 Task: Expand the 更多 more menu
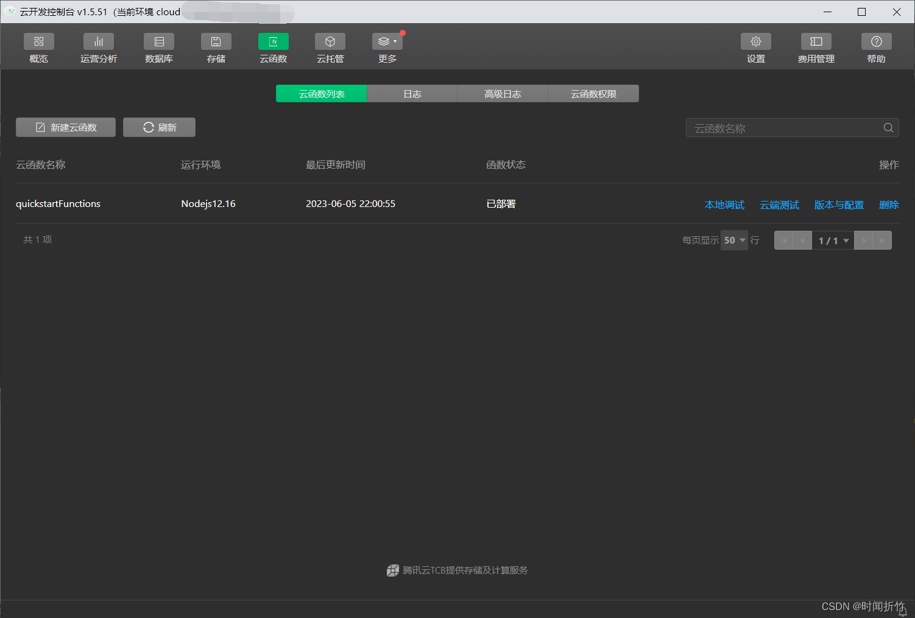click(x=387, y=41)
